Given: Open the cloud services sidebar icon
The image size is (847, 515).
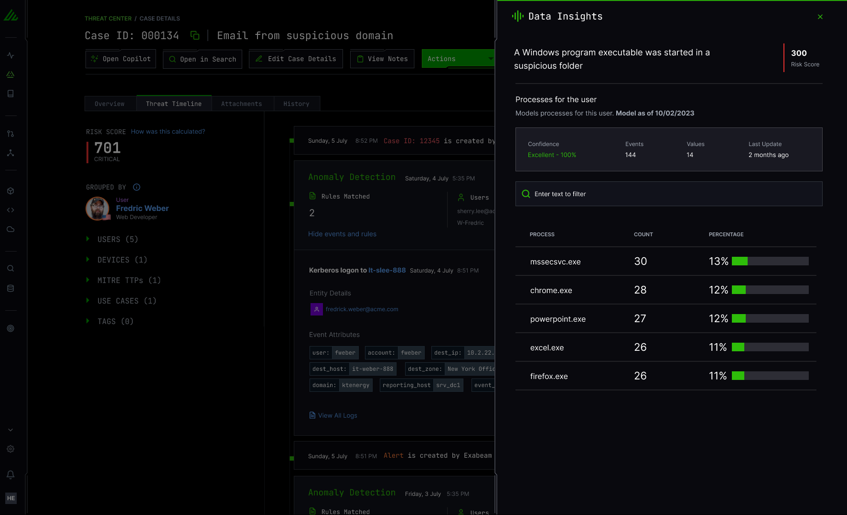Looking at the screenshot, I should [x=11, y=229].
